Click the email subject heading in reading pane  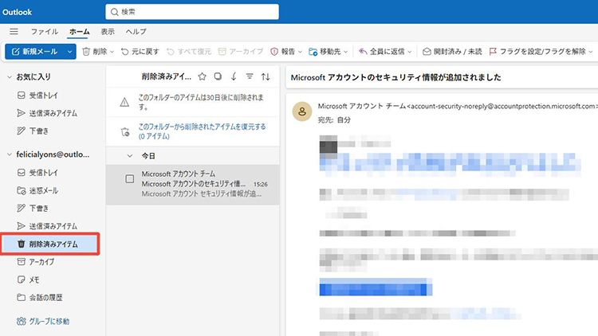click(x=395, y=77)
